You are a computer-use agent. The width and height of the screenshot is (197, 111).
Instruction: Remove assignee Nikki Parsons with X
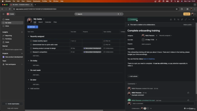pos(157,36)
